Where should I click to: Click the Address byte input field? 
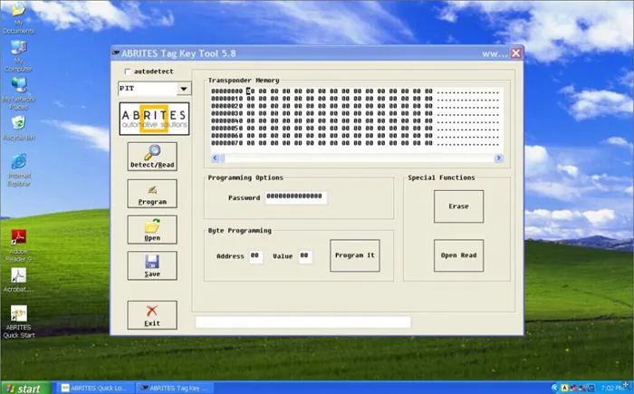pyautogui.click(x=255, y=256)
